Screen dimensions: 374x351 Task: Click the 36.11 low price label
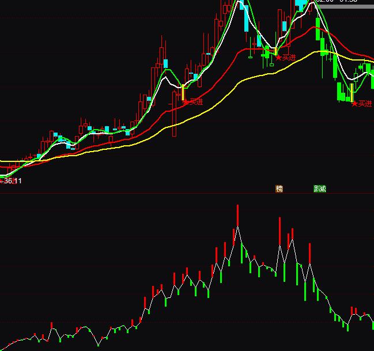pyautogui.click(x=12, y=181)
